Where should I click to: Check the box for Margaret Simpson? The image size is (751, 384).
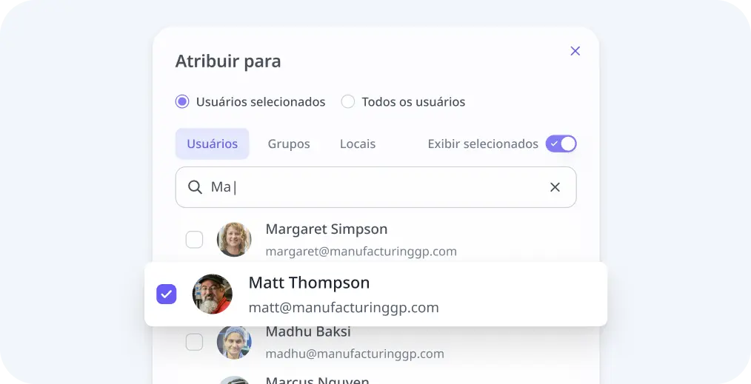pos(194,240)
